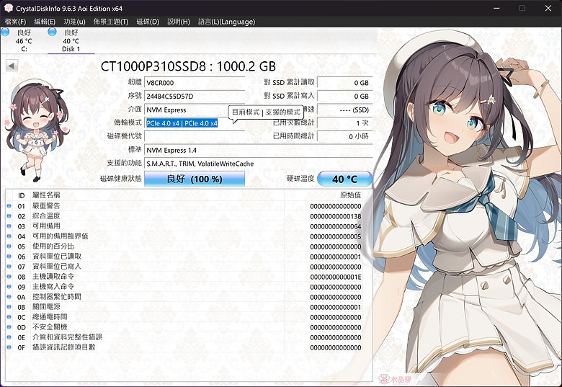Open the 檔案(F) menu
Screen dimensions: 562x387
(x=15, y=22)
